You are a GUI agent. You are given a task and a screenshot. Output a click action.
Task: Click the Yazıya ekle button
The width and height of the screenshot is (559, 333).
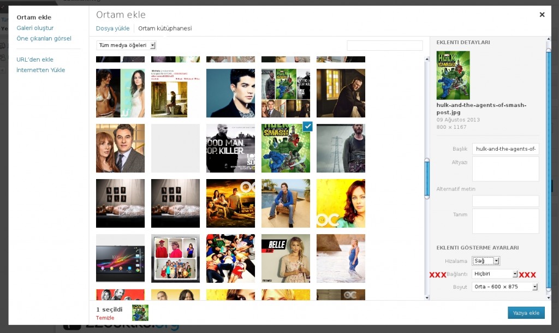click(x=526, y=313)
